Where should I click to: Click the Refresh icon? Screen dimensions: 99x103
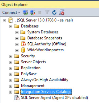click(54, 12)
